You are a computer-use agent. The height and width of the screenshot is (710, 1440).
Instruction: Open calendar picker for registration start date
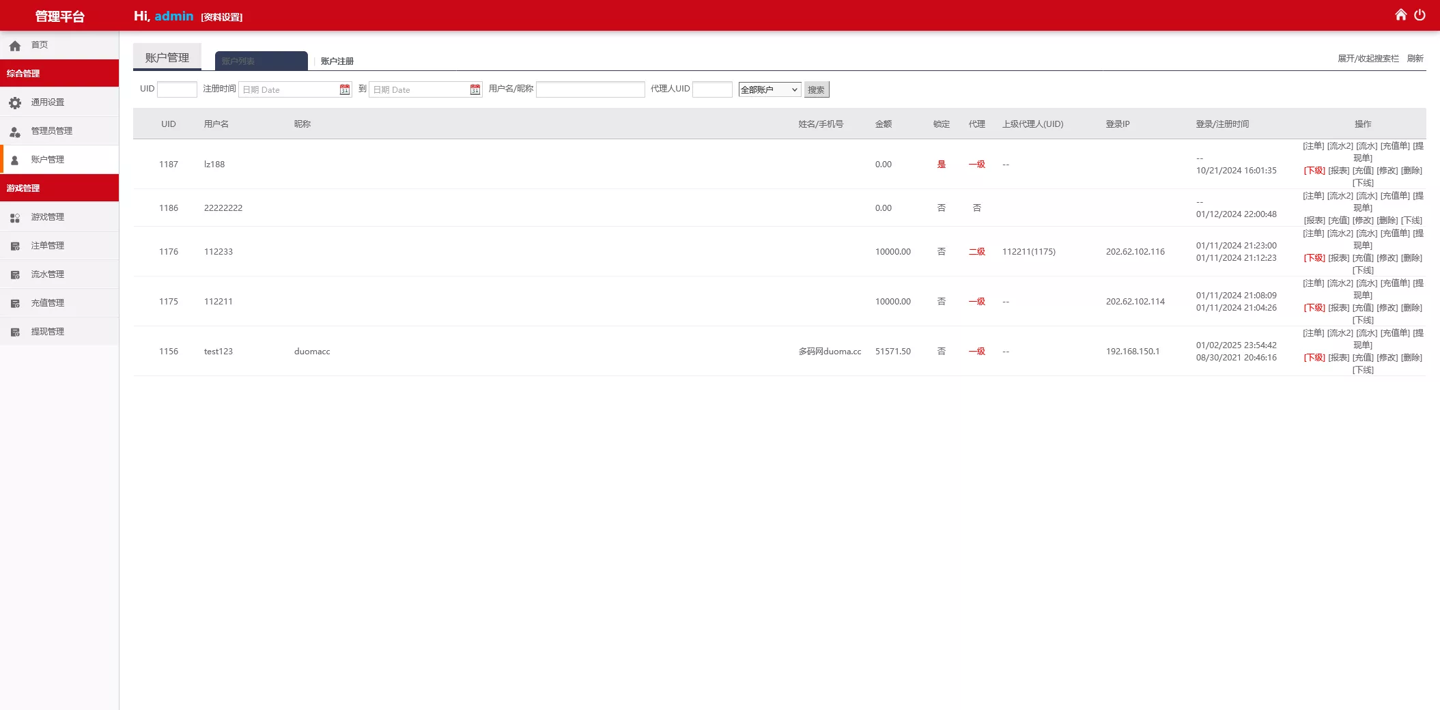tap(344, 89)
